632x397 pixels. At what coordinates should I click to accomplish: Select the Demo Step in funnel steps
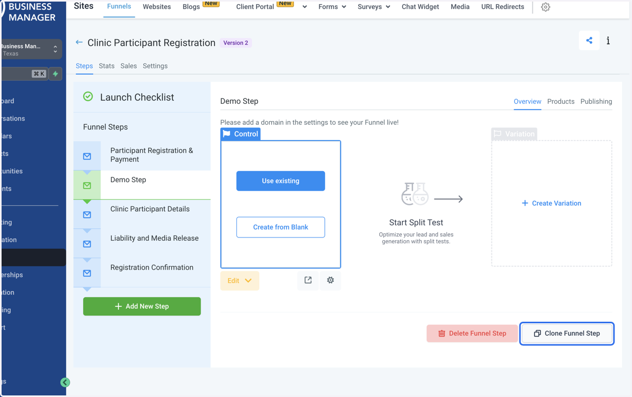point(142,185)
